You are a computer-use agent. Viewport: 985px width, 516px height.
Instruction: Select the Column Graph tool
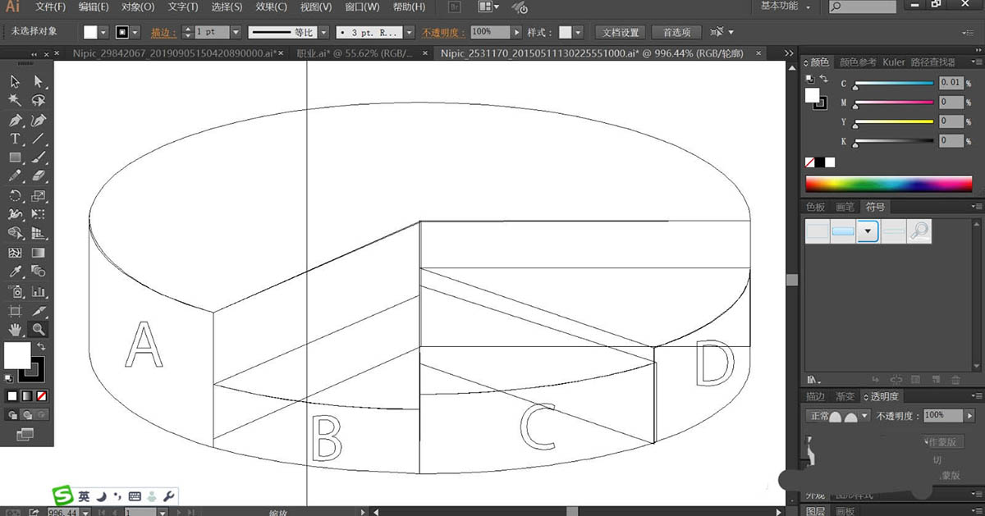point(39,291)
